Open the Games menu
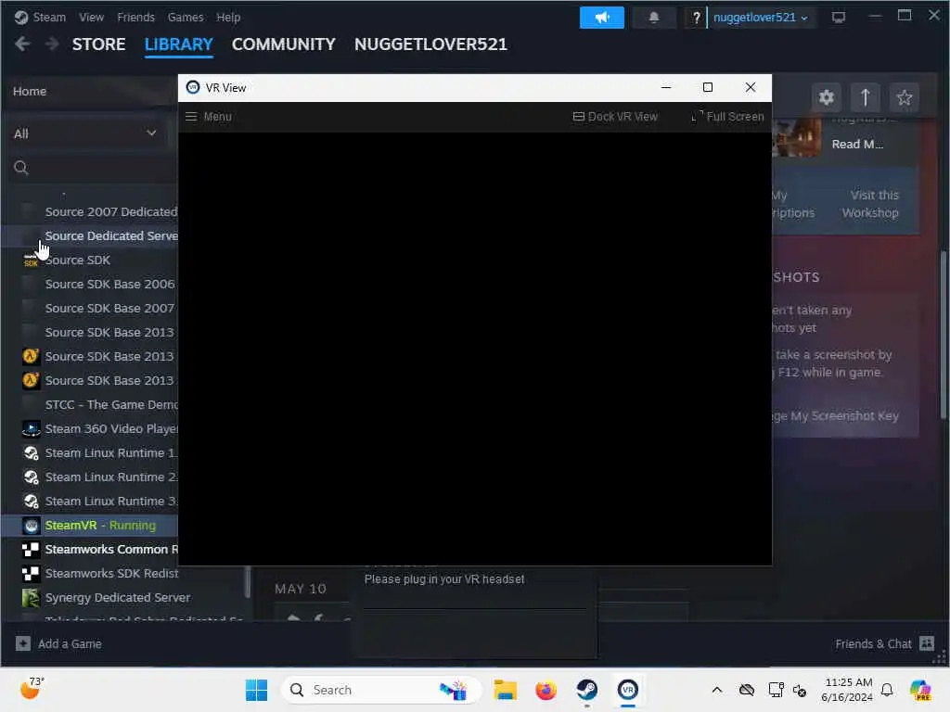This screenshot has width=950, height=712. tap(186, 17)
